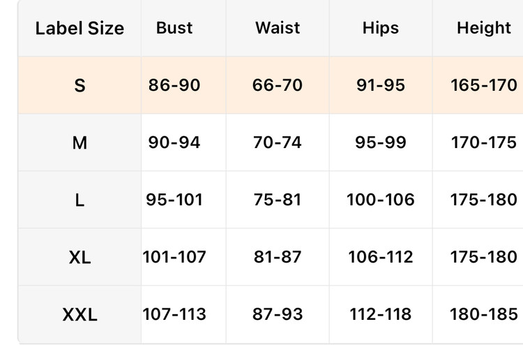The width and height of the screenshot is (523, 345).
Task: Select the S size row label
Action: tap(79, 85)
